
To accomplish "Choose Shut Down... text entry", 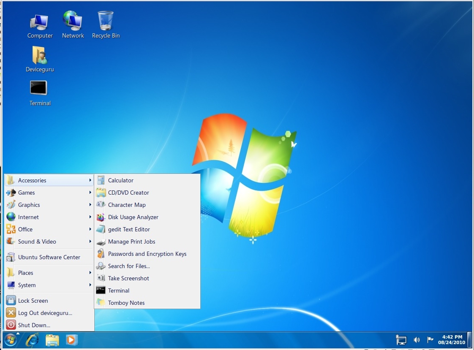I will point(34,325).
